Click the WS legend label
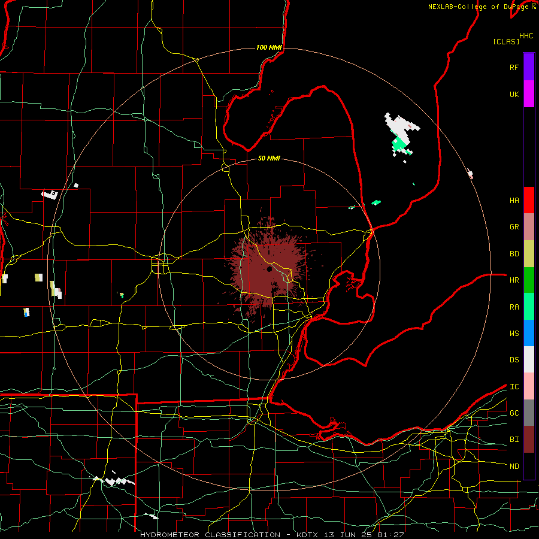The width and height of the screenshot is (539, 539). click(x=514, y=334)
